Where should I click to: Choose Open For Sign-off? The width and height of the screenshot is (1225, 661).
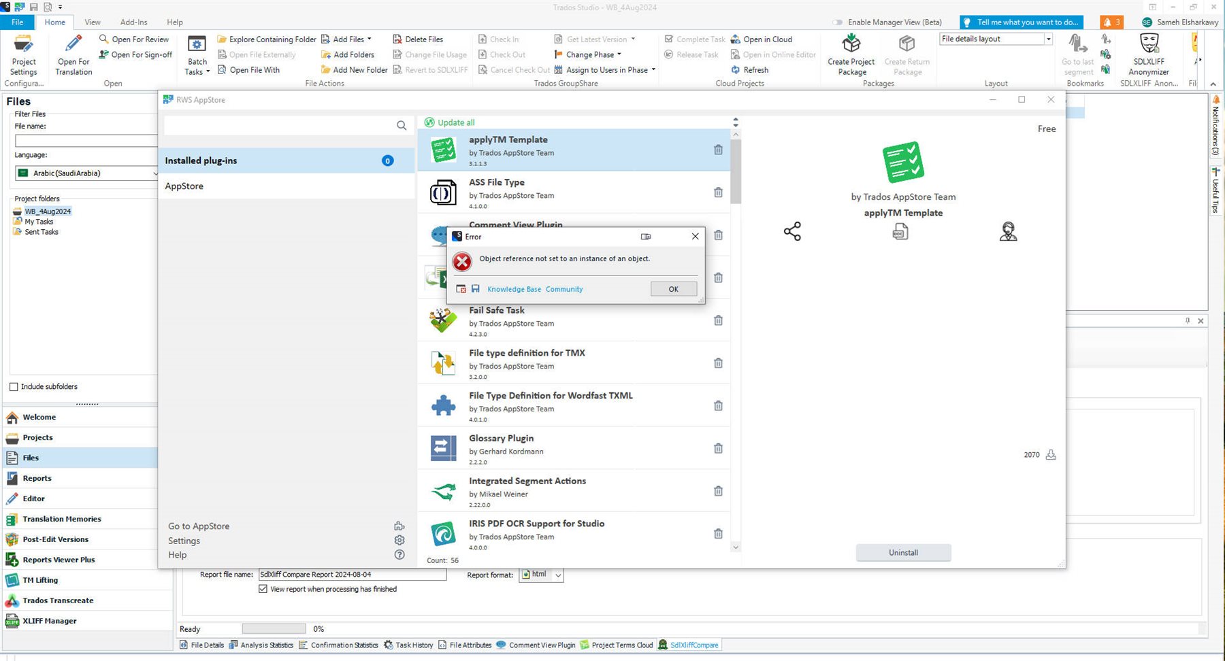click(x=135, y=54)
